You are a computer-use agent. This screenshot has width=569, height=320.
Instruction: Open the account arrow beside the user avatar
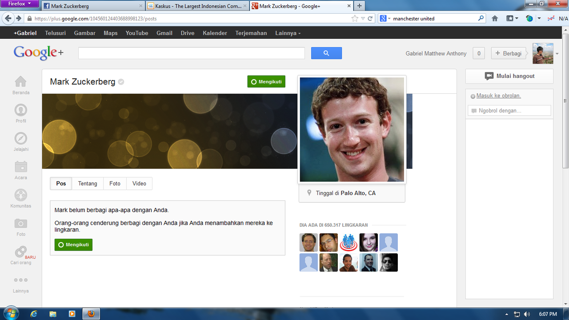coord(557,53)
